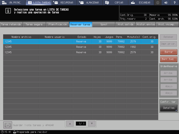The height and width of the screenshot is (134, 179).
Task: Open the Histor.envíos tab
Action: [x=146, y=25]
